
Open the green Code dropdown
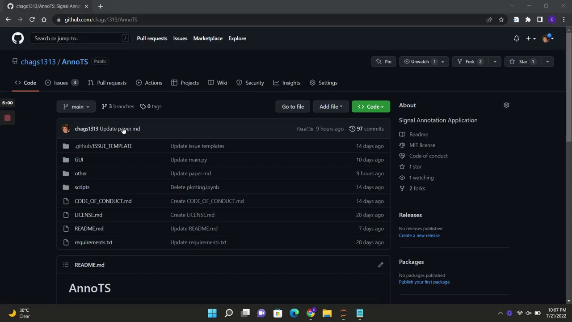371,106
